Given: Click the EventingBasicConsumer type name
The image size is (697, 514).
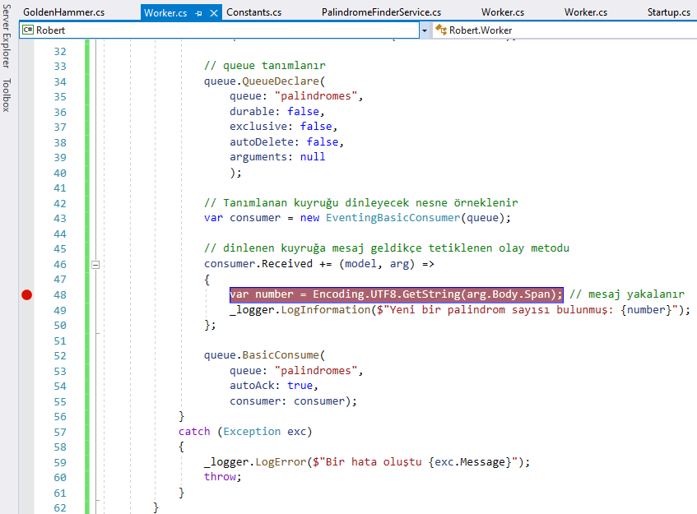Looking at the screenshot, I should 392,218.
